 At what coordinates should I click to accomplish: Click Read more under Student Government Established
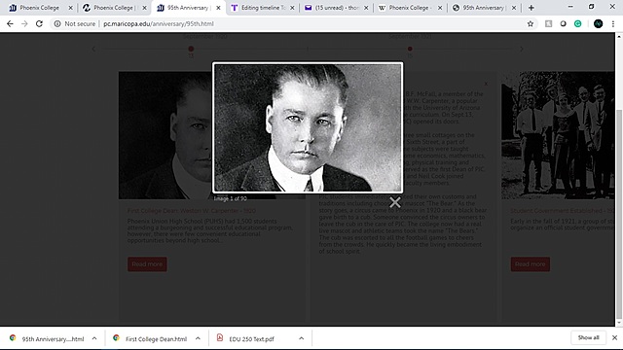tap(530, 263)
